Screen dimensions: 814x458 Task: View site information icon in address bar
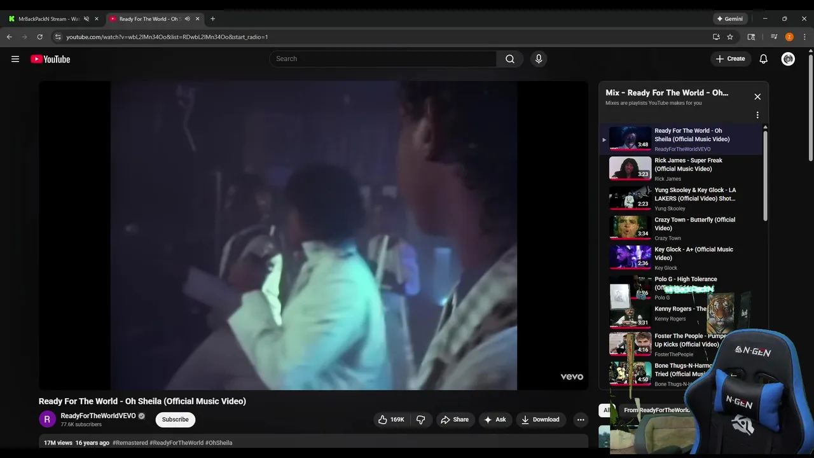[x=58, y=37]
